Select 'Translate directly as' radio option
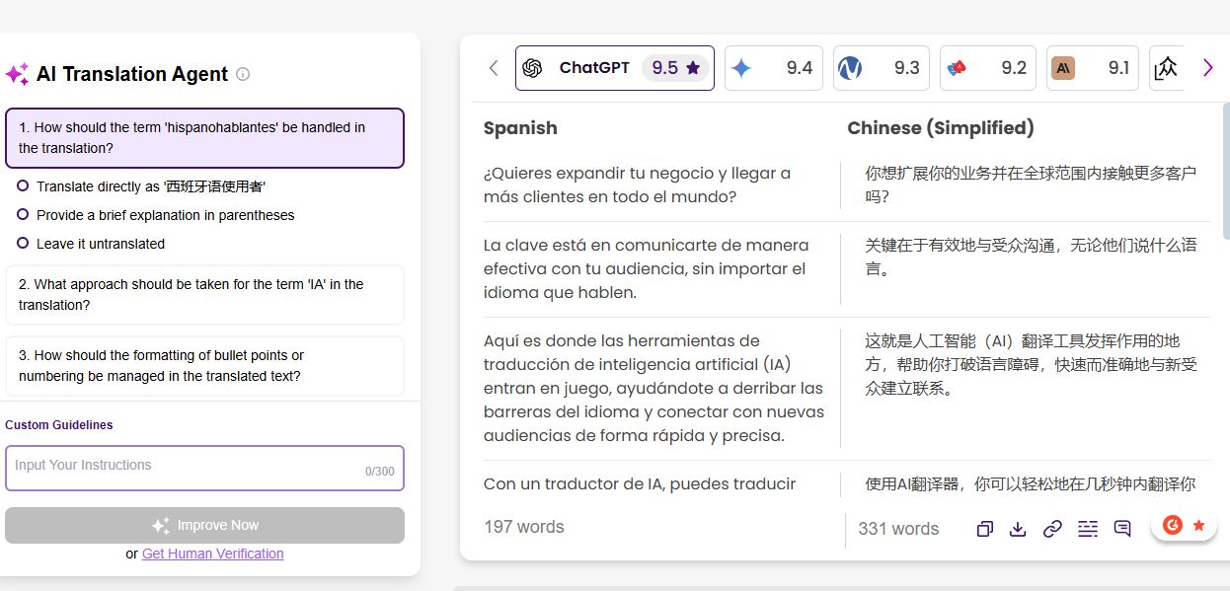 click(x=23, y=185)
